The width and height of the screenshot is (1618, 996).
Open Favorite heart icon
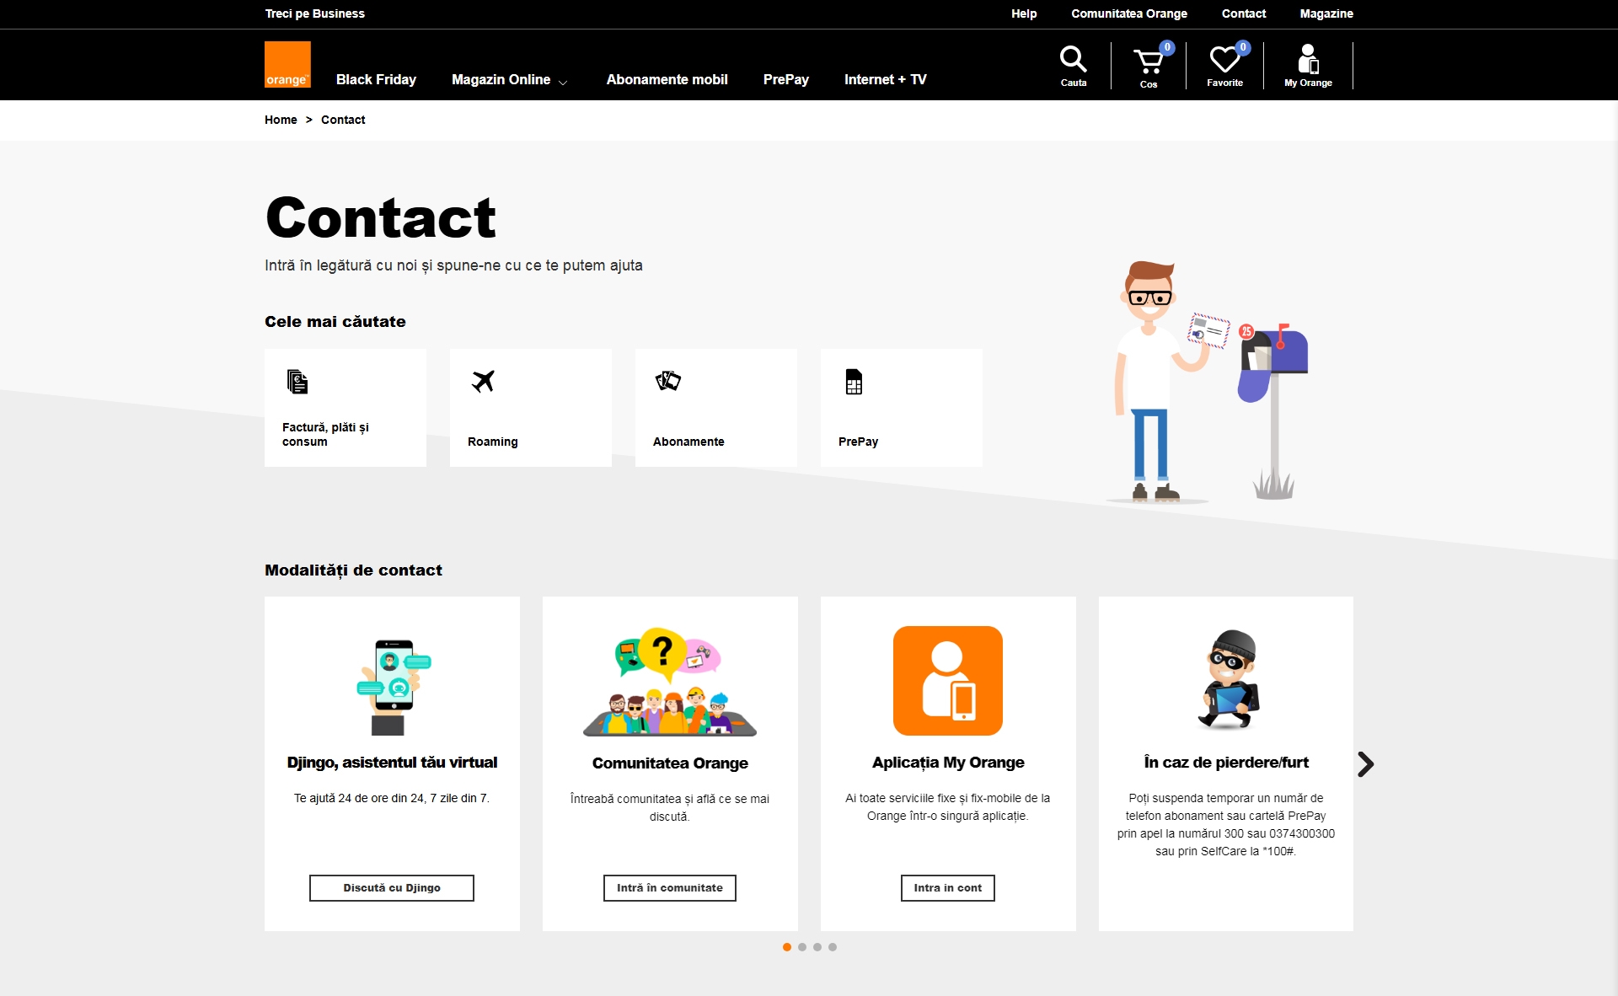[x=1224, y=66]
